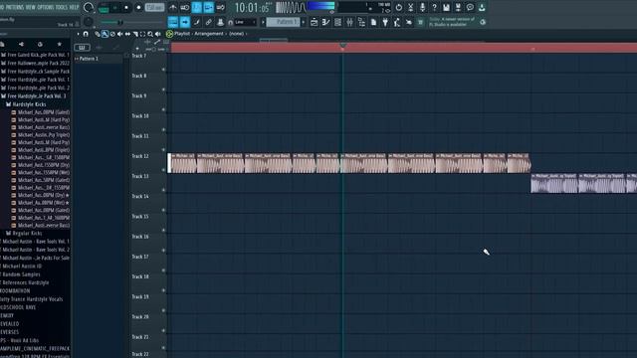Expand Free Gated Kick Sample Pack Vol. 1
This screenshot has width=637, height=358.
(x=36, y=55)
